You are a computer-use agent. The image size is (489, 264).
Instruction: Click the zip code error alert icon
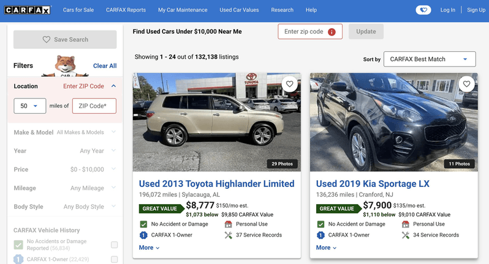point(332,32)
